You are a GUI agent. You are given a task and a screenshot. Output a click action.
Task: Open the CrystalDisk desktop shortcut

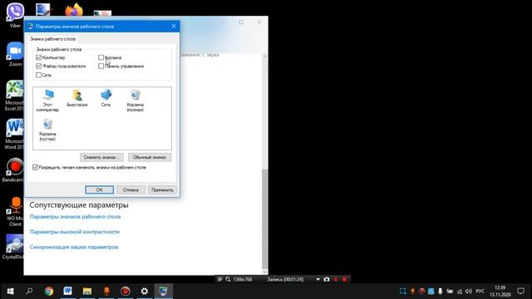13,247
